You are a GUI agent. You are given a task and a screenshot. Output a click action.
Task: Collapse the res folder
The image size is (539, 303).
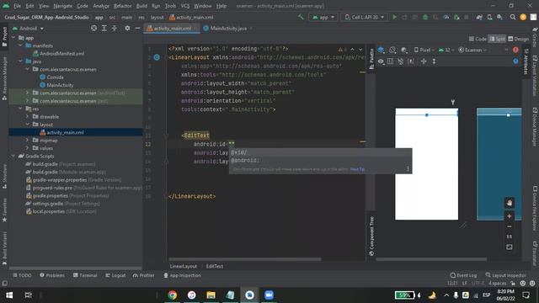coord(20,109)
